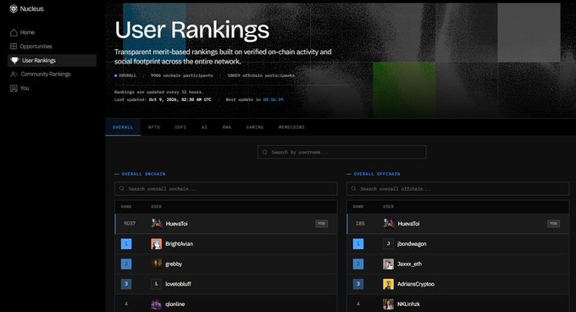
Task: Click NKLinhzk's avatar
Action: click(388, 304)
